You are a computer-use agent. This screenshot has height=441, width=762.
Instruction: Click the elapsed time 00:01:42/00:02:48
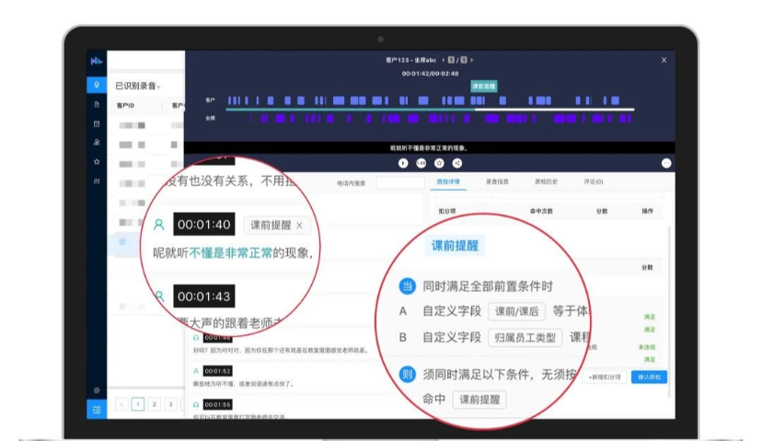point(430,74)
